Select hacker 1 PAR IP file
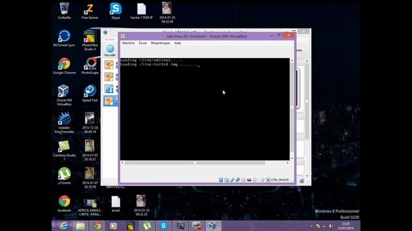The width and height of the screenshot is (412, 231). (142, 12)
